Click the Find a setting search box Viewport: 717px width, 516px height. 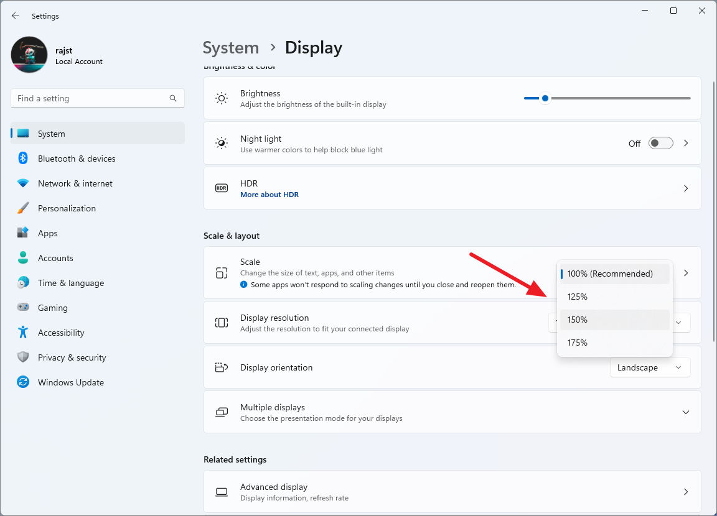coord(97,98)
